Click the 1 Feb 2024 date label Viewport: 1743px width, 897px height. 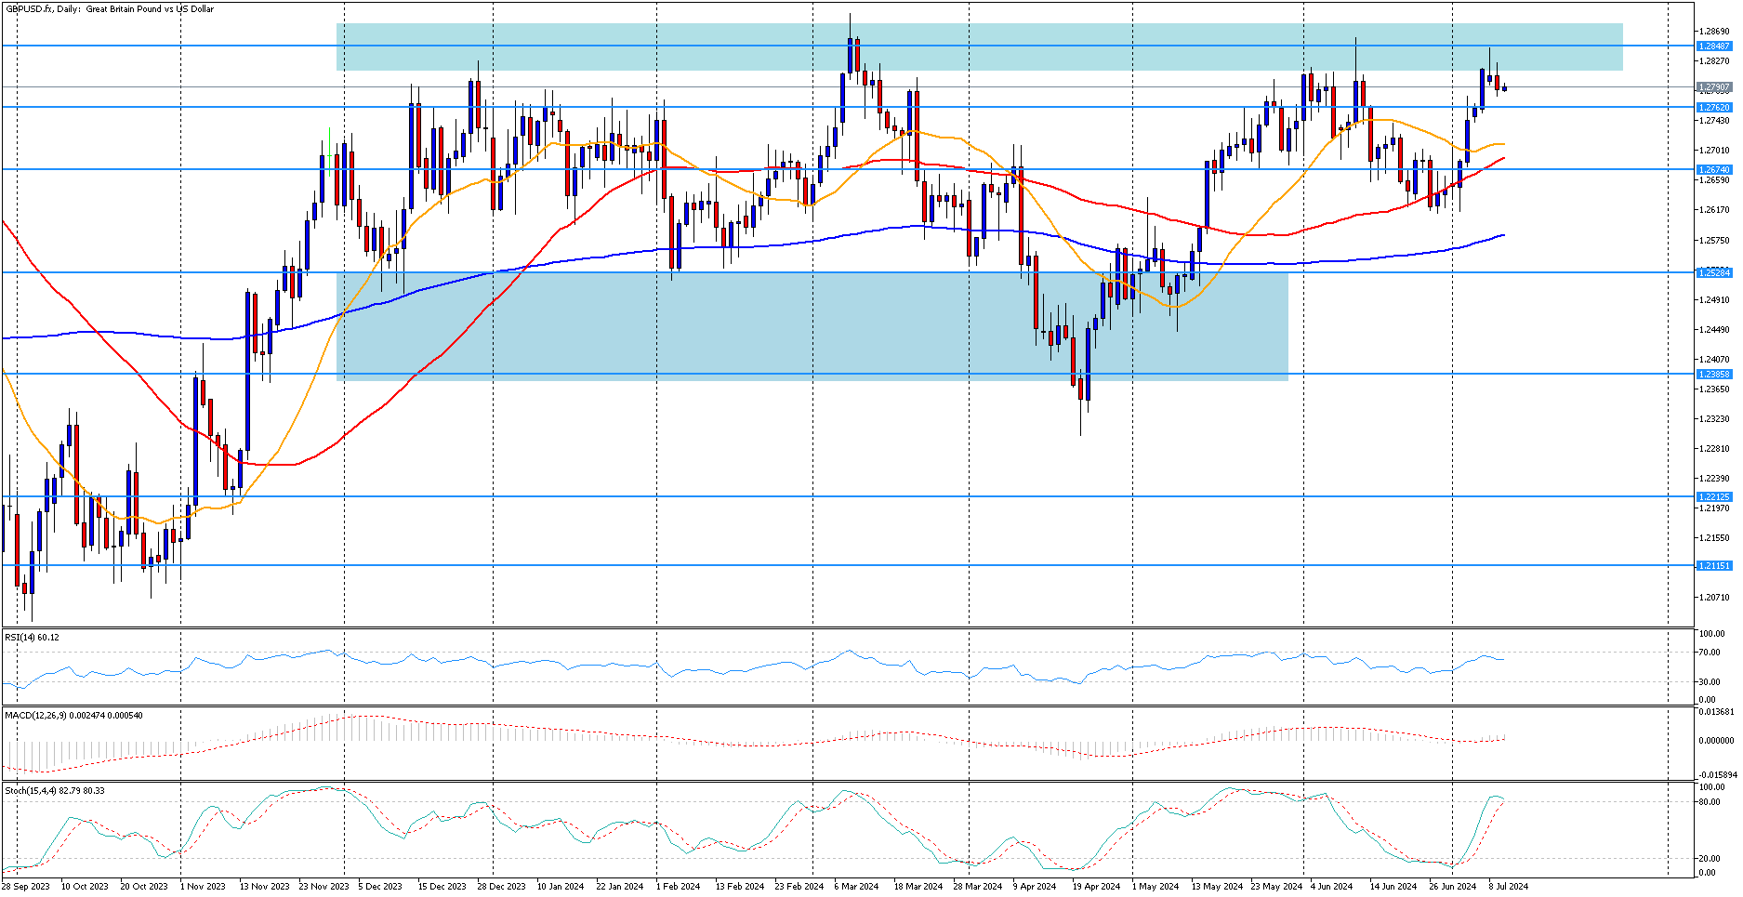point(678,887)
